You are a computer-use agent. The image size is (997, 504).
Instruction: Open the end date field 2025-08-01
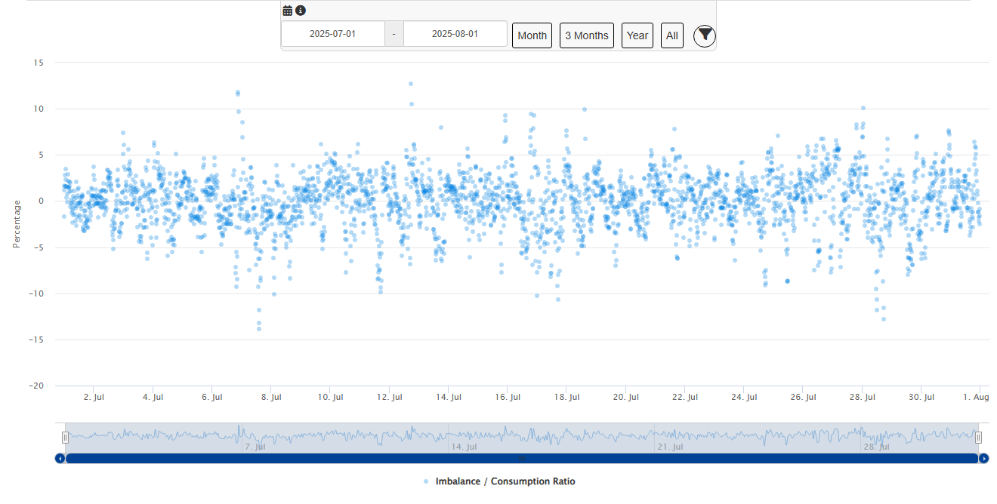tap(455, 34)
